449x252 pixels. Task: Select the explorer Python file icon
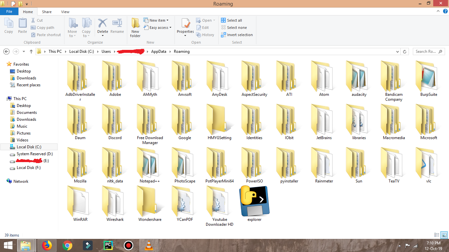pos(254,201)
